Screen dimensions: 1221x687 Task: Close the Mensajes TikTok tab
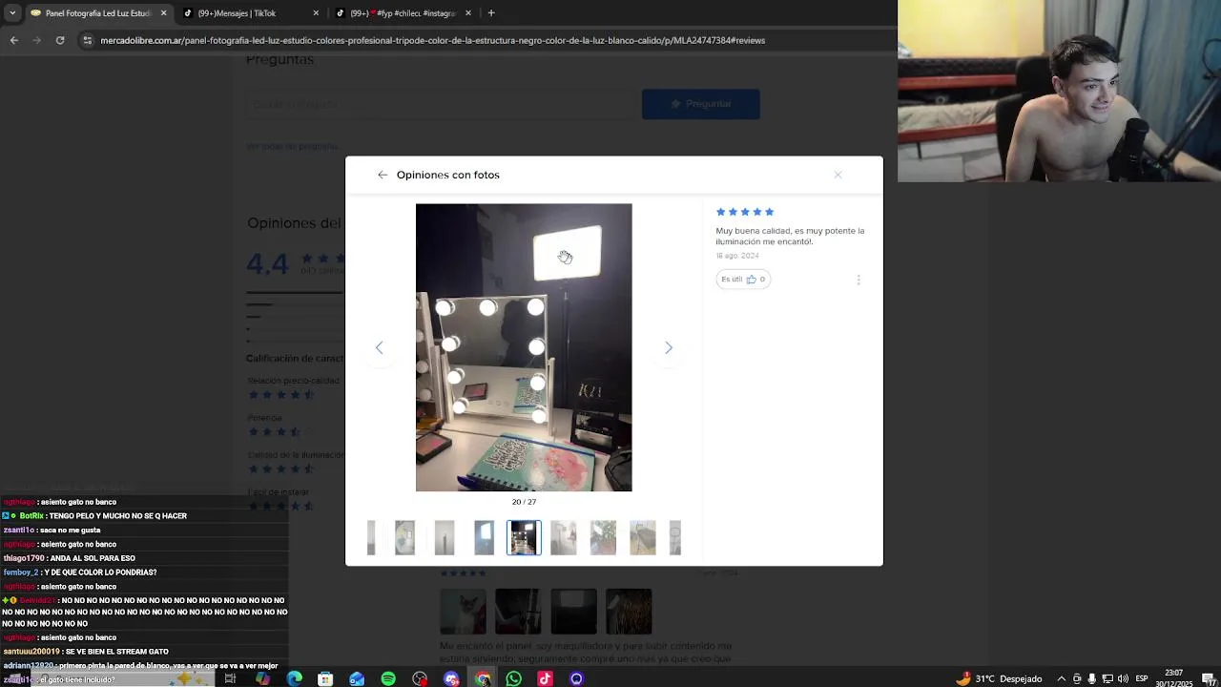[x=316, y=13]
